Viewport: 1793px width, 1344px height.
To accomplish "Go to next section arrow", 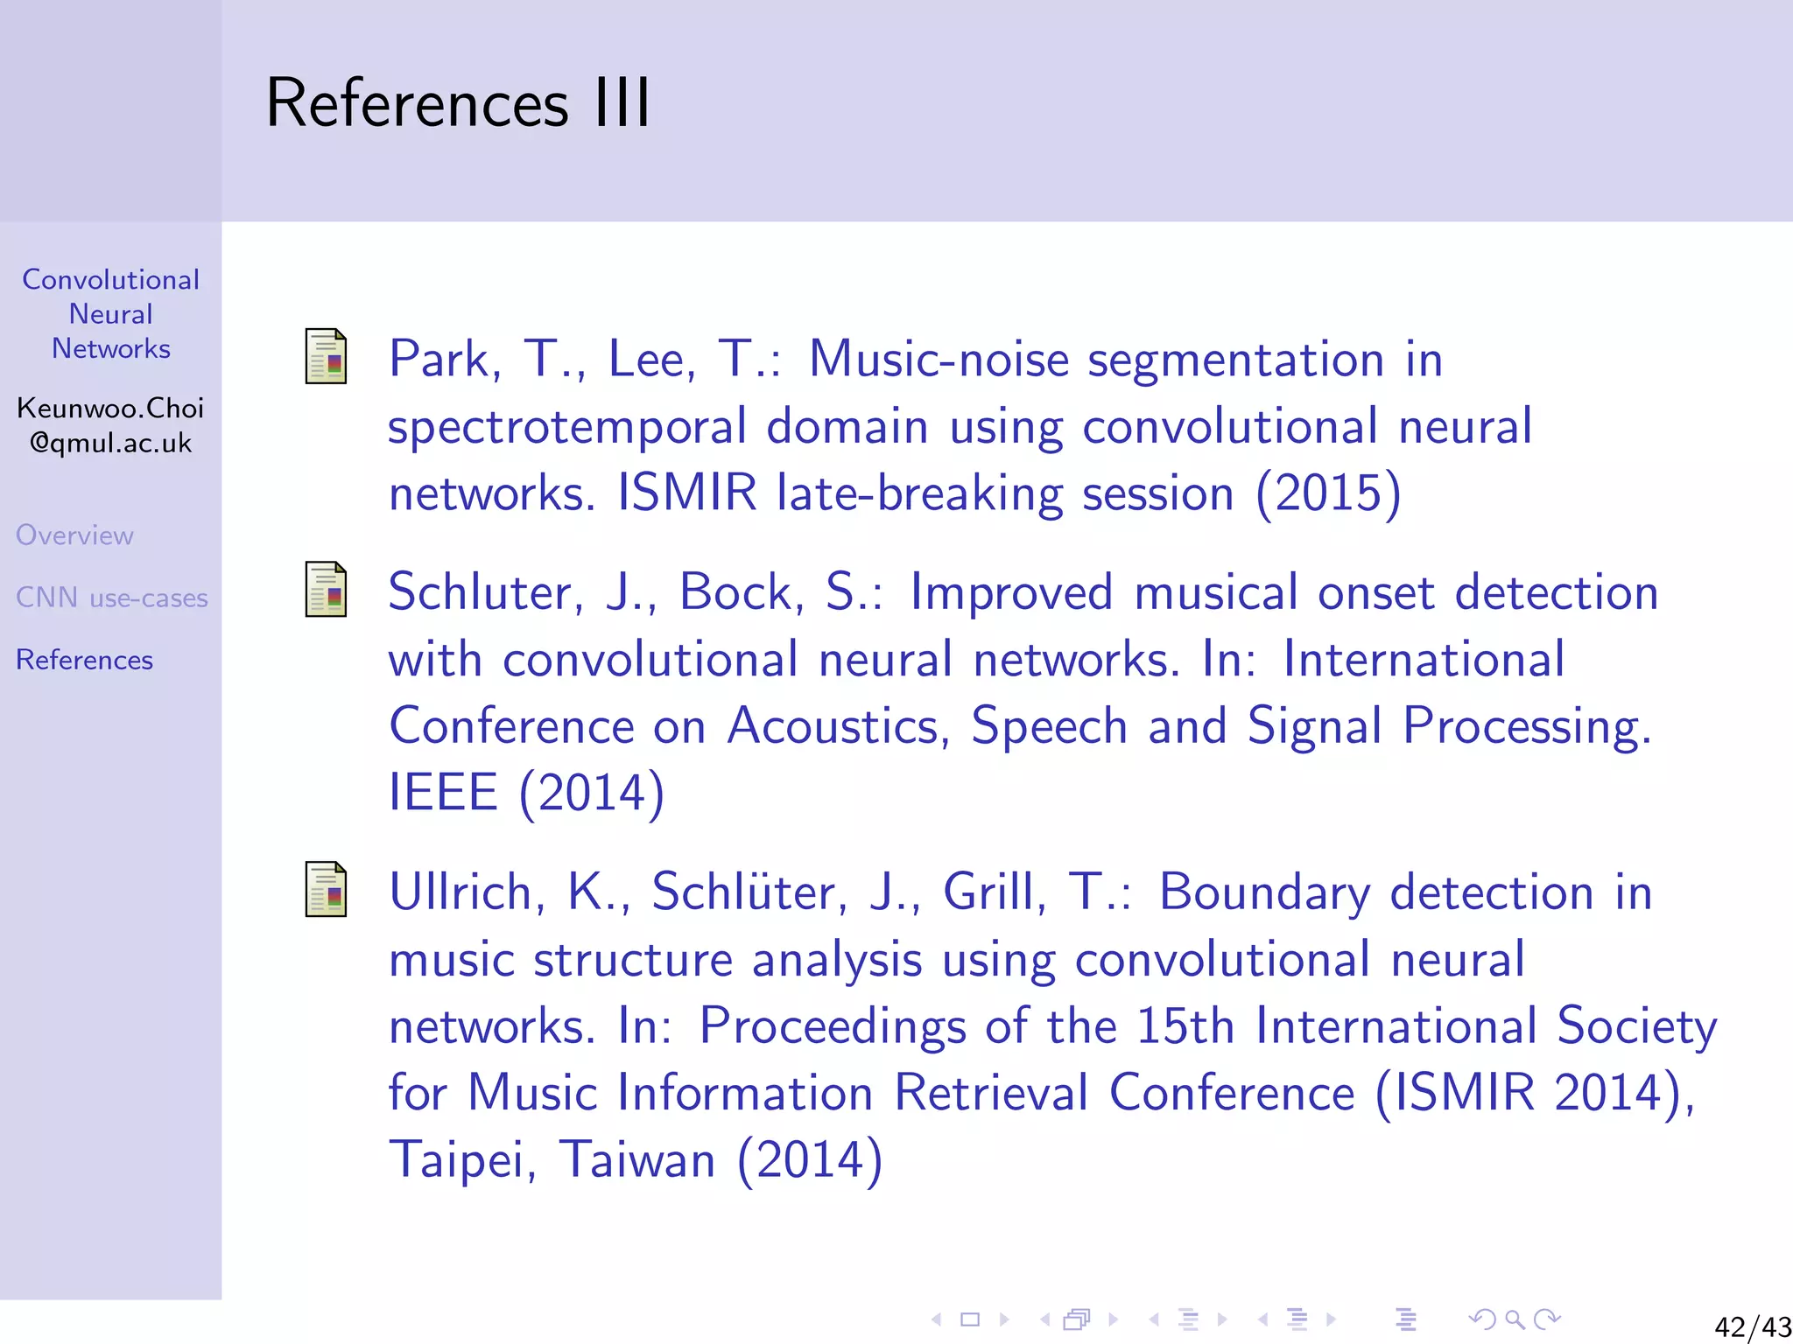I will [x=1331, y=1319].
